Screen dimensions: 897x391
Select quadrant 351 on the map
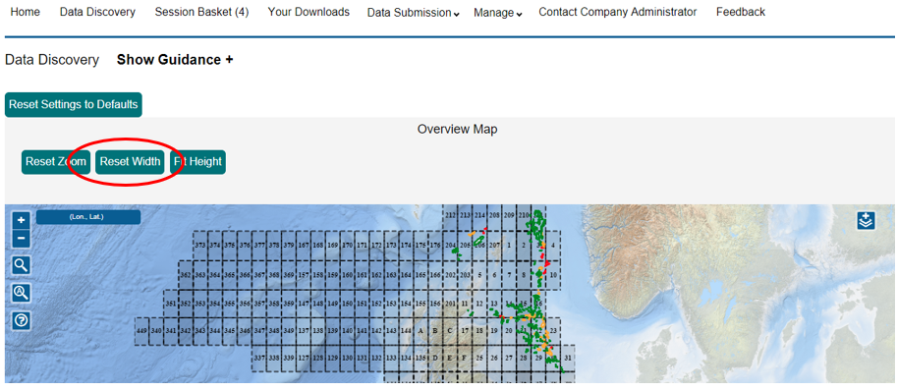pos(171,303)
